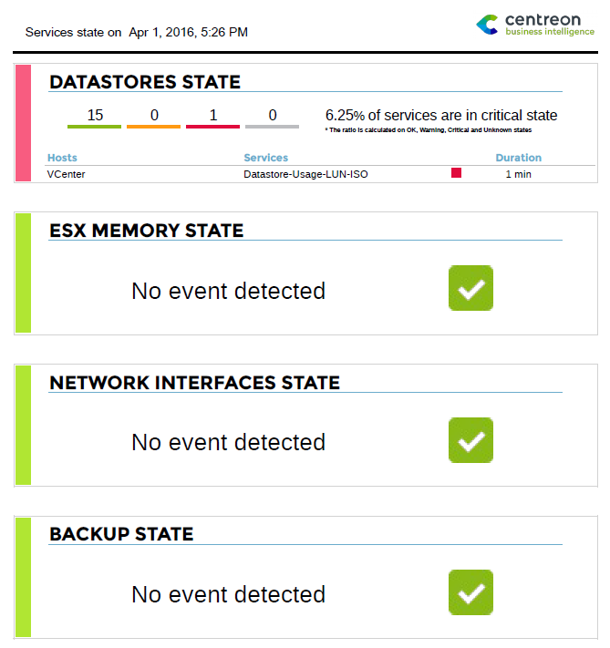The image size is (610, 648).
Task: Click the report date Apr 1, 2016, 5:26 PM
Action: pos(188,32)
